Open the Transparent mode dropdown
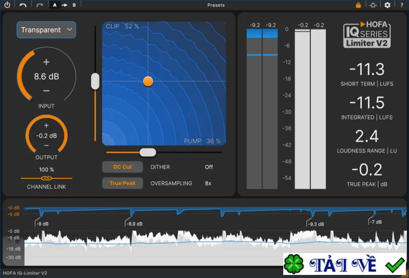The height and width of the screenshot is (278, 409). pos(47,30)
